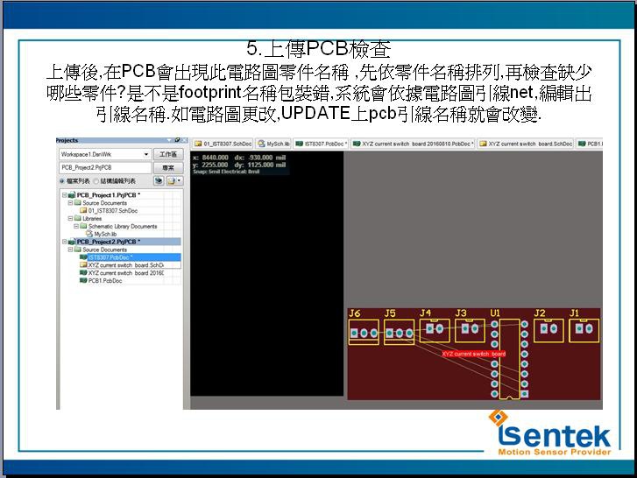This screenshot has height=478, width=637.
Task: Collapse the Libraries folder node
Action: tap(70, 218)
